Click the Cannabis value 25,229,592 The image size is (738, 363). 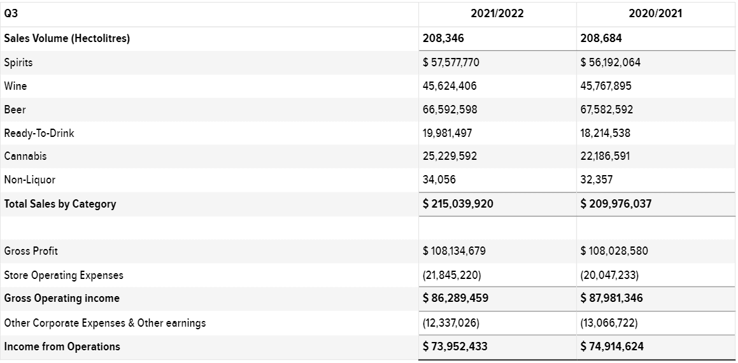[450, 156]
